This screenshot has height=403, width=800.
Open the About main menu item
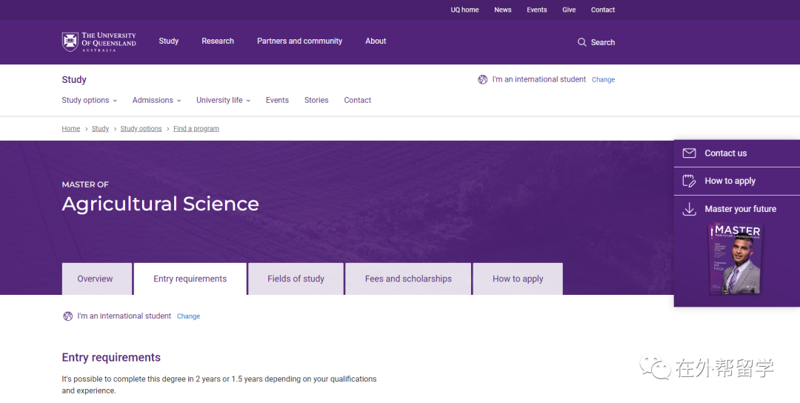[376, 41]
